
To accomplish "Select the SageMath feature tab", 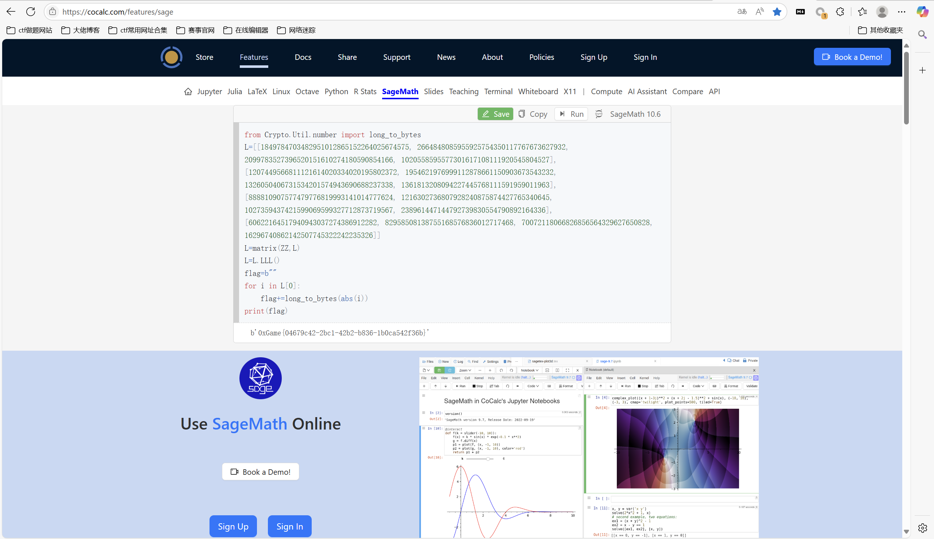I will point(400,92).
